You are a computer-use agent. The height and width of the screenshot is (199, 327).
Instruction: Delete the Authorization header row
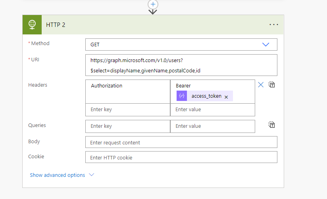pyautogui.click(x=261, y=85)
